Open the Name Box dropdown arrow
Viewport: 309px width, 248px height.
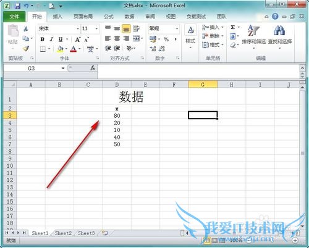coord(63,68)
